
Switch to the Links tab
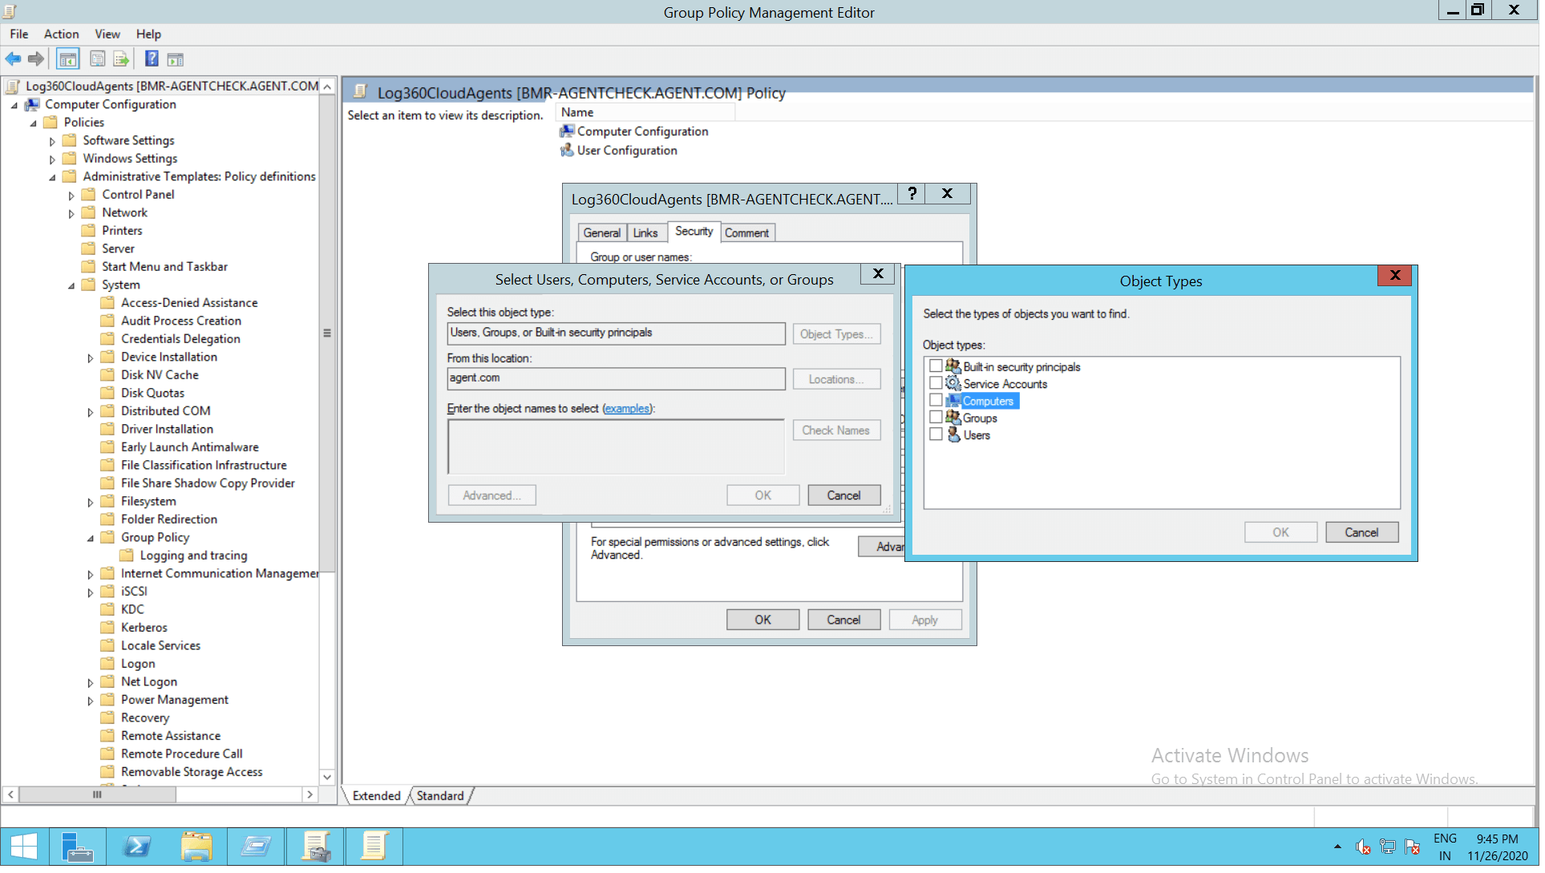click(647, 234)
